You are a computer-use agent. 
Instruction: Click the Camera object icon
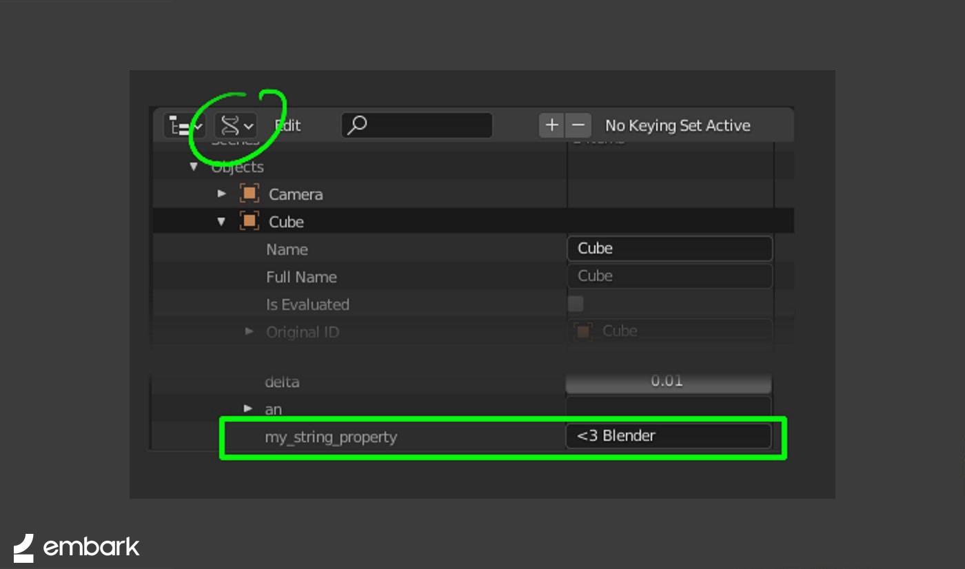pos(249,194)
